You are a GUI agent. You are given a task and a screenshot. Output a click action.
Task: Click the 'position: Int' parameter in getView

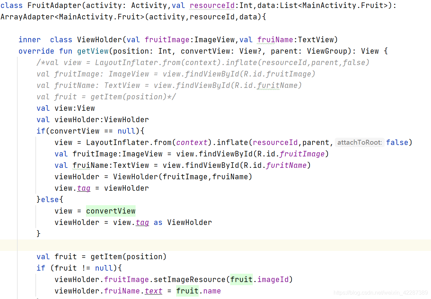[142, 51]
